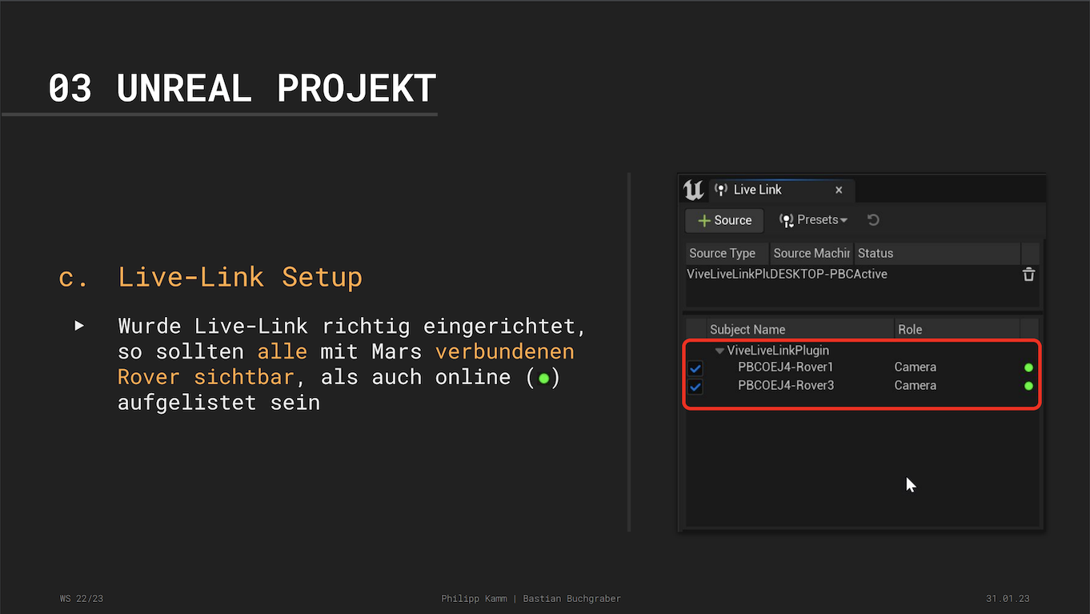Click the Source Type column header
This screenshot has height=614, width=1090.
pos(722,254)
